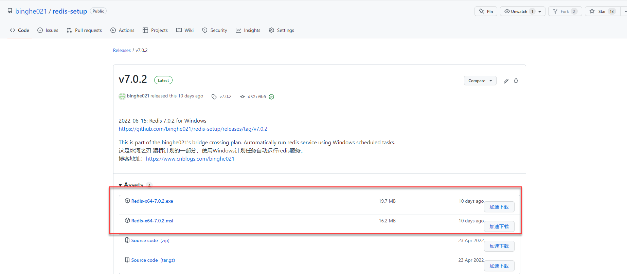Screen dimensions: 627x274
Task: Download Source code (zip)
Action: click(x=150, y=240)
